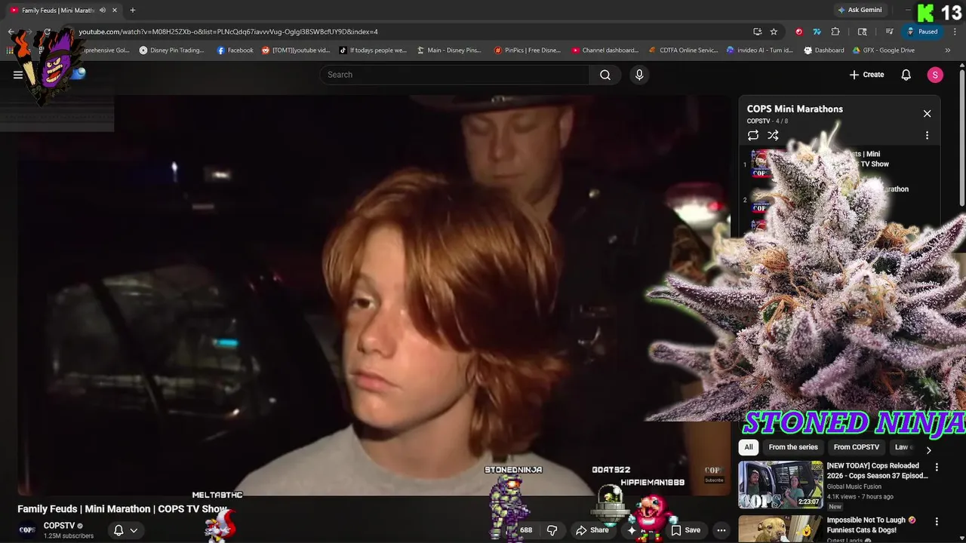This screenshot has height=543, width=966.
Task: Save the video to a playlist
Action: click(686, 530)
